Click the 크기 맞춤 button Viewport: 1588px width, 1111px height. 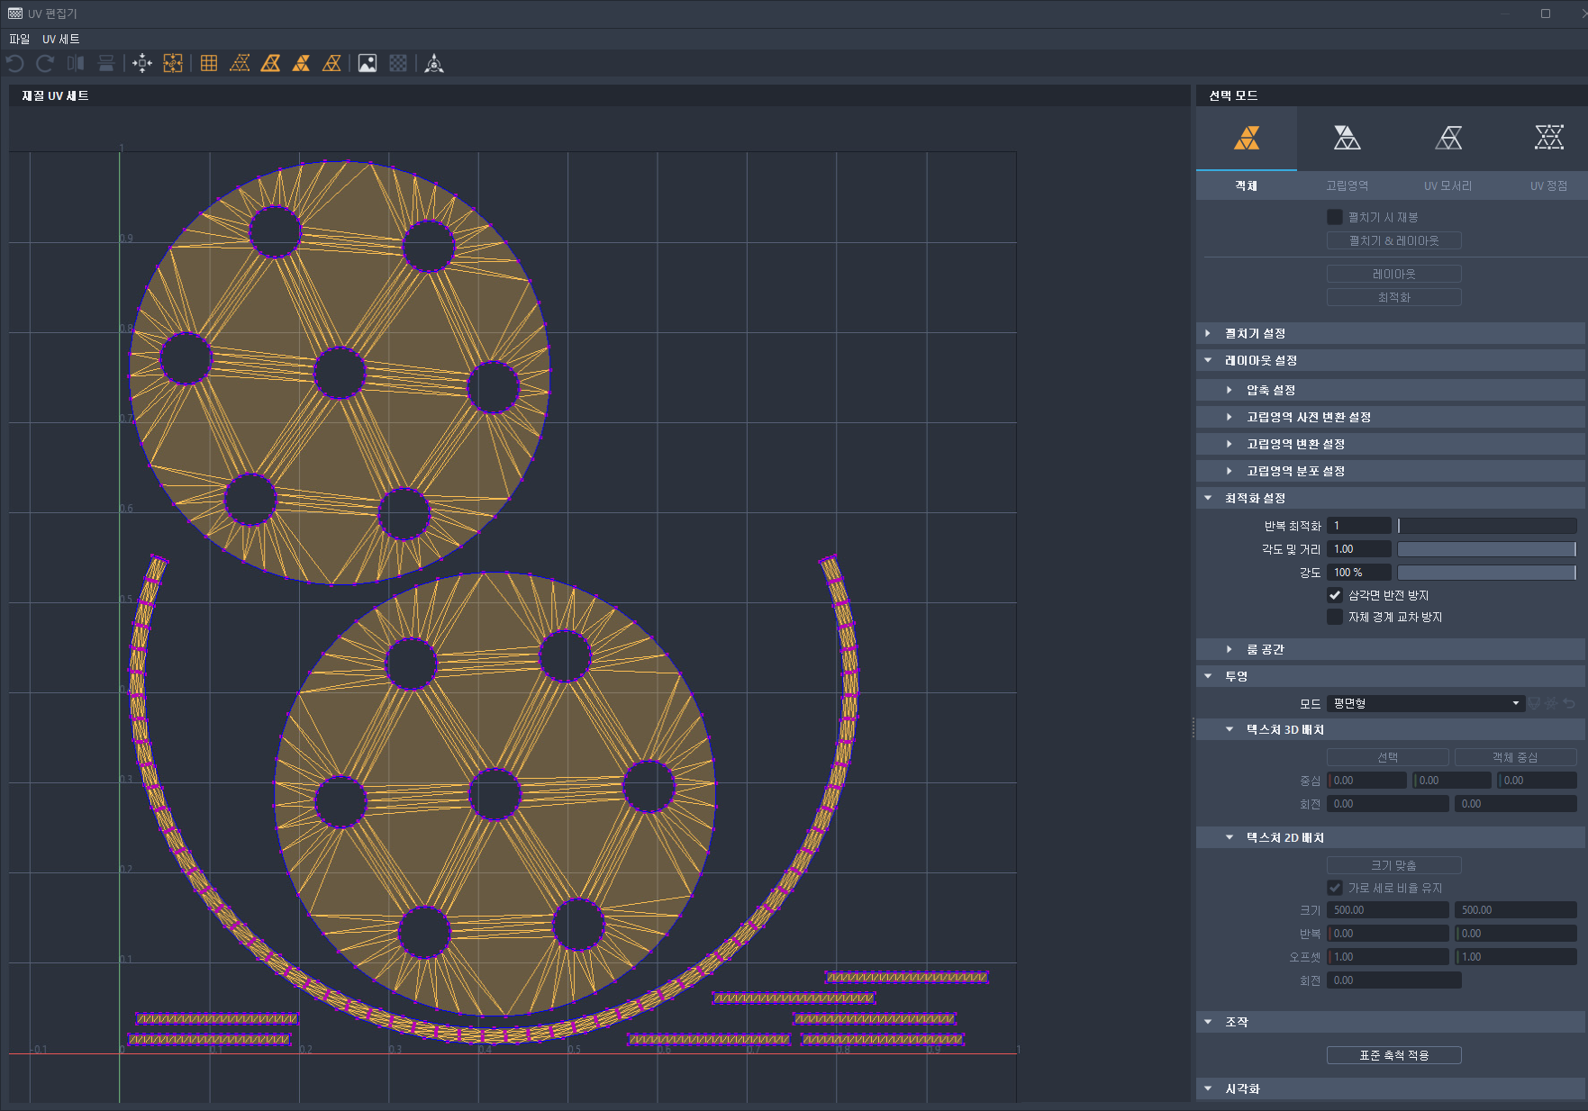coord(1394,865)
